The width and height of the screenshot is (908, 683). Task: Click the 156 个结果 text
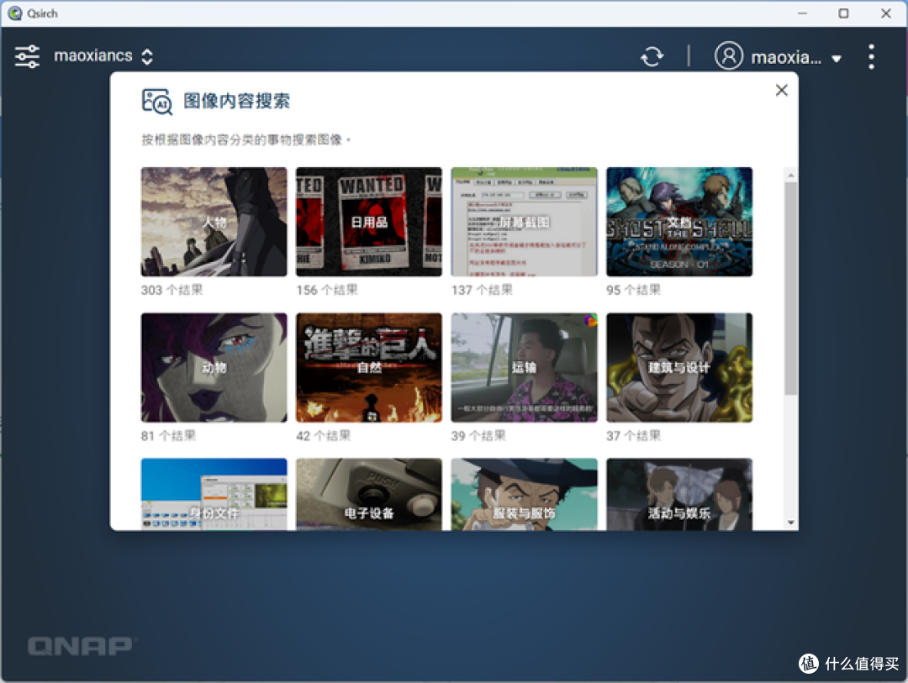(x=326, y=290)
